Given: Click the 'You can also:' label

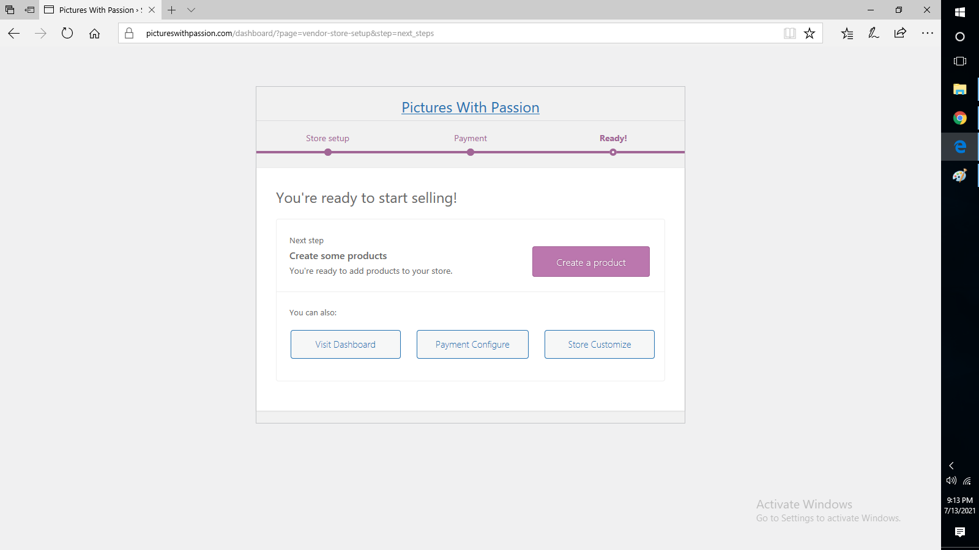Looking at the screenshot, I should (313, 312).
